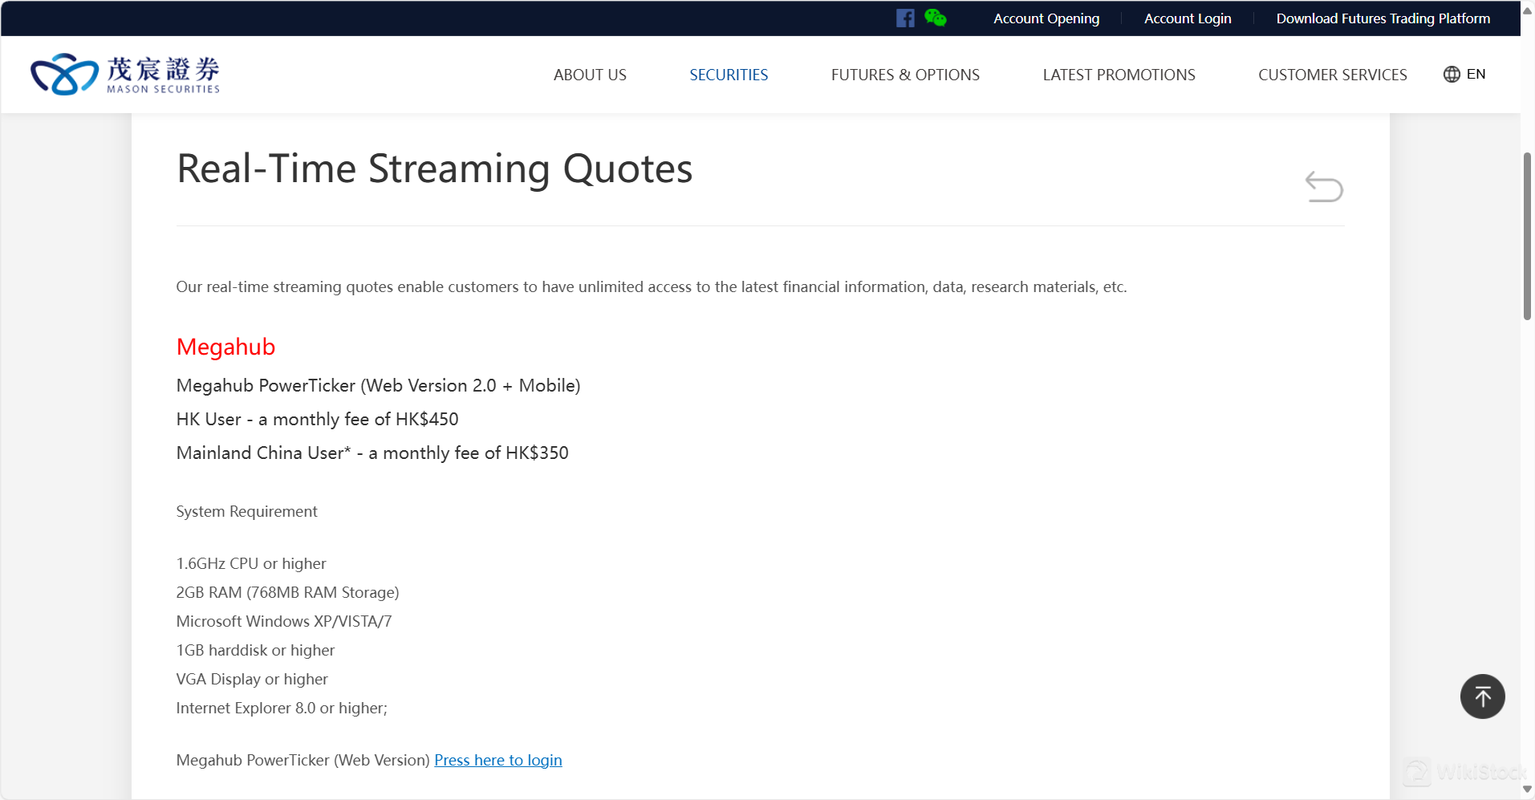The height and width of the screenshot is (800, 1535).
Task: Click the vertical scrollbar thumb
Action: pyautogui.click(x=1527, y=236)
